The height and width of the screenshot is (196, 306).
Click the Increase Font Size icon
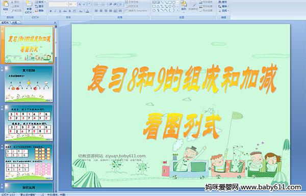80,4
